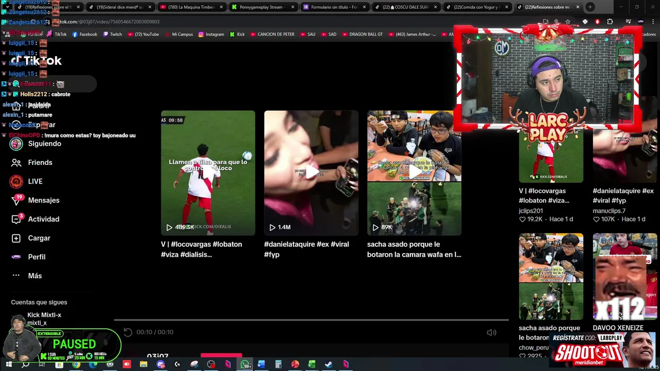Open Mensajes with the 19 badge
The height and width of the screenshot is (371, 660).
point(35,200)
